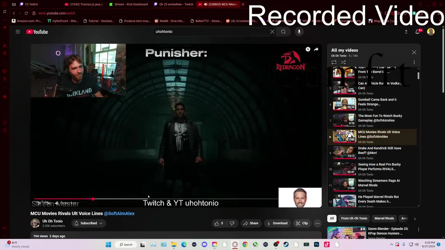Show hidden system tray icons chevron
The image size is (445, 250).
coord(391,244)
